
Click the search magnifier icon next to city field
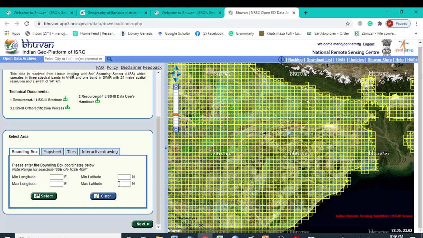(109, 59)
